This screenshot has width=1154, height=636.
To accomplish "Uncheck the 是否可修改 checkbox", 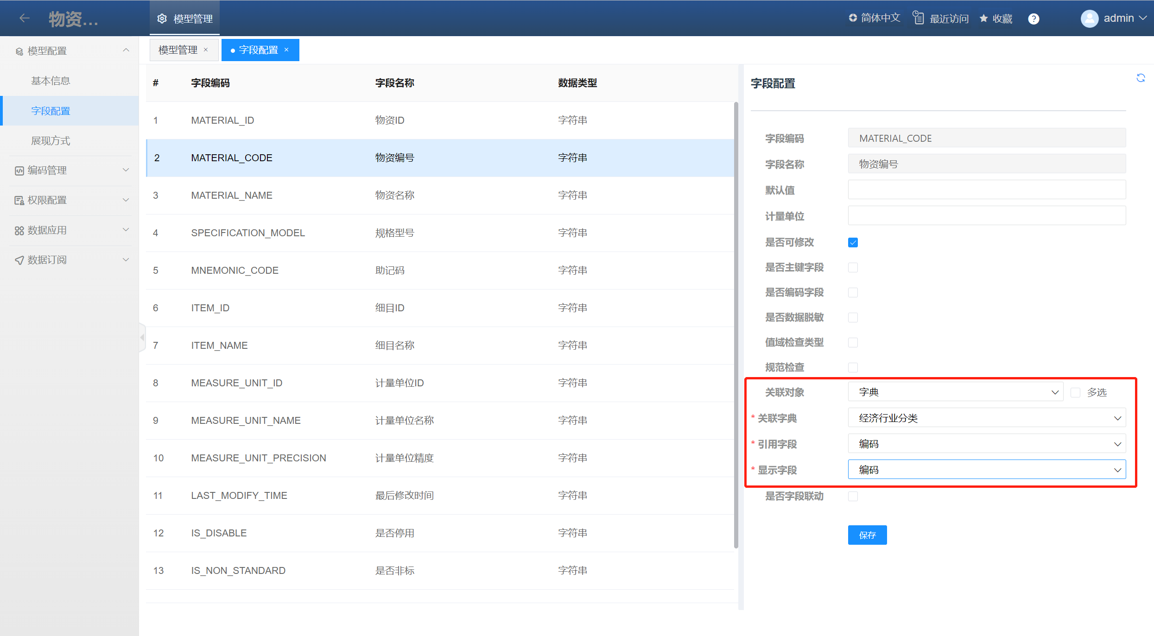I will point(853,242).
